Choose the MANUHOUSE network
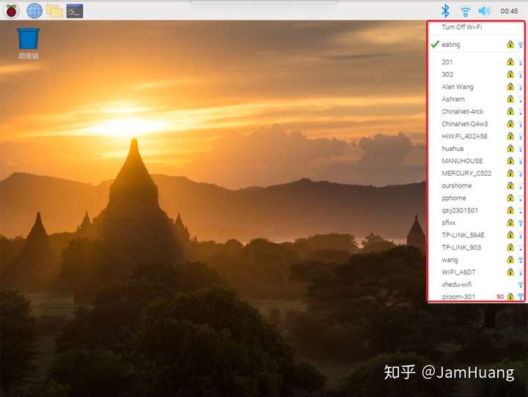This screenshot has width=528, height=397. click(x=476, y=161)
